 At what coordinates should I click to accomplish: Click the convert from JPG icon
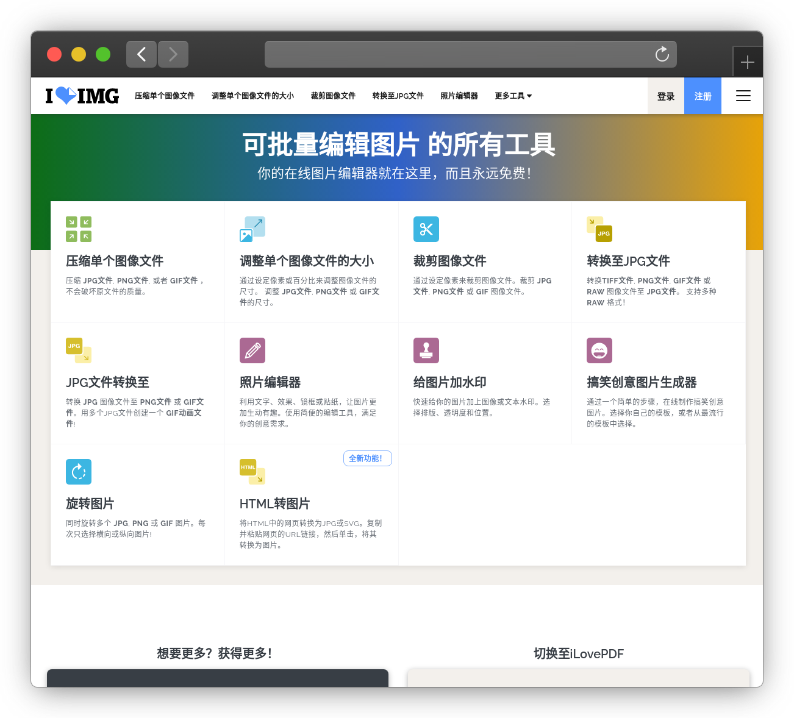[x=79, y=350]
